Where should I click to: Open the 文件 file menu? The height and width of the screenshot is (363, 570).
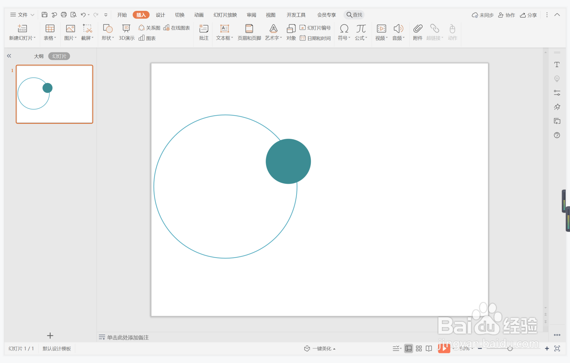click(22, 15)
